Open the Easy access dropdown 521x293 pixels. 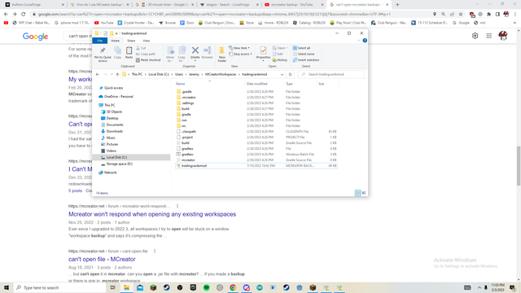(x=240, y=55)
